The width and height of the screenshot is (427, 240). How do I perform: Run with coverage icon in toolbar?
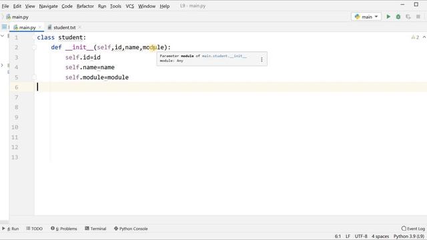point(408,17)
